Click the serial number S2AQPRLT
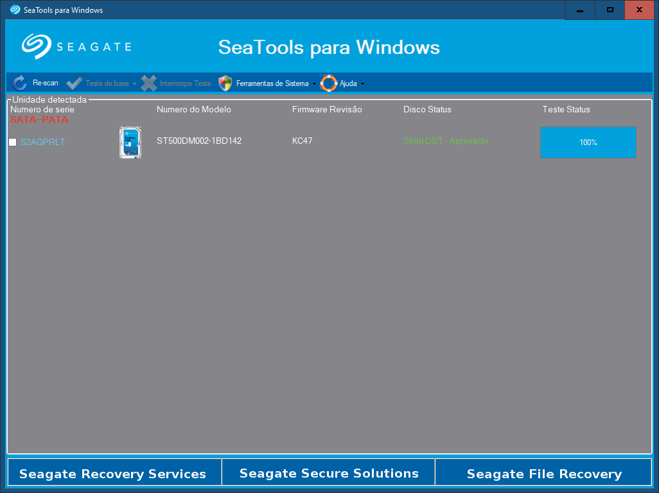This screenshot has width=659, height=493. pos(43,142)
